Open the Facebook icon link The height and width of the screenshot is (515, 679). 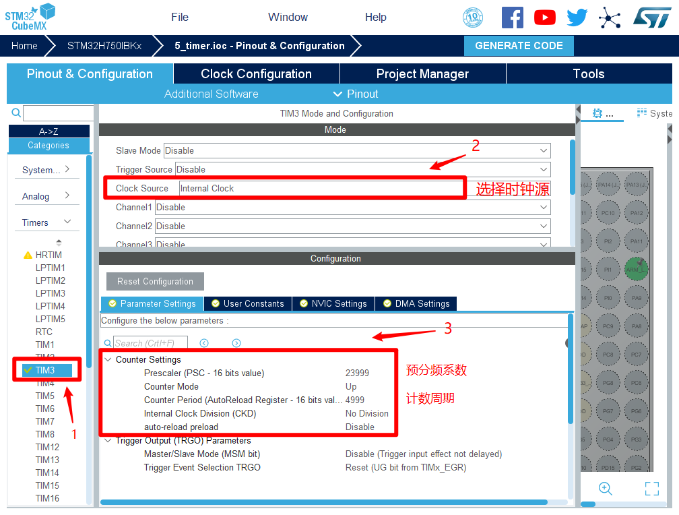point(513,18)
